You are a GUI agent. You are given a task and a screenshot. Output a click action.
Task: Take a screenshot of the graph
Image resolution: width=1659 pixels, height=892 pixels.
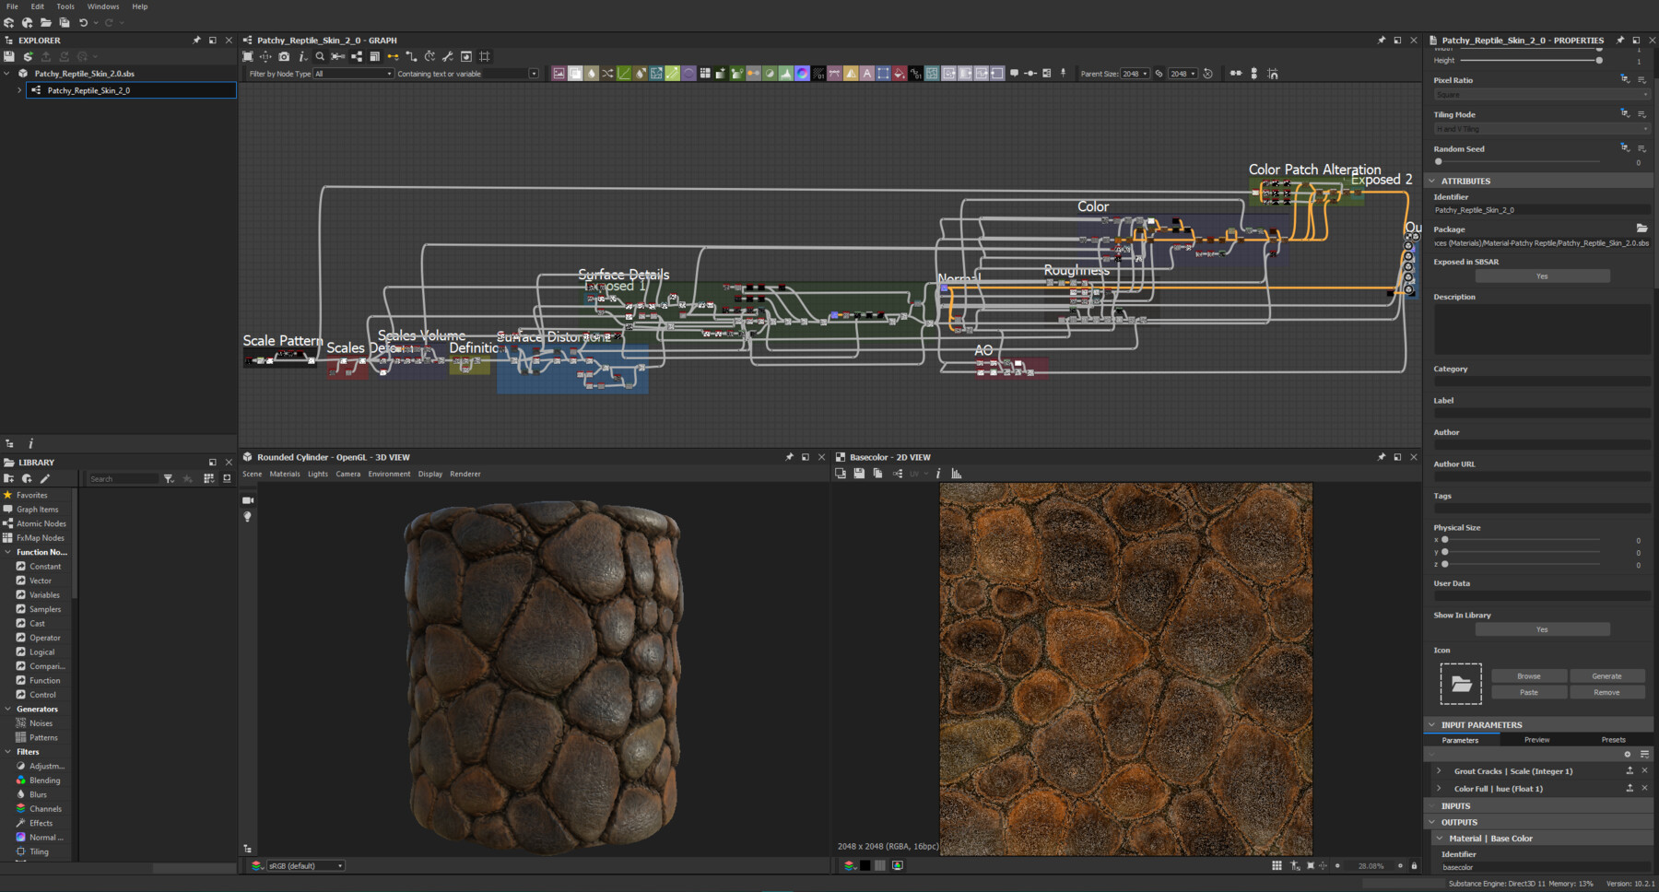point(283,56)
